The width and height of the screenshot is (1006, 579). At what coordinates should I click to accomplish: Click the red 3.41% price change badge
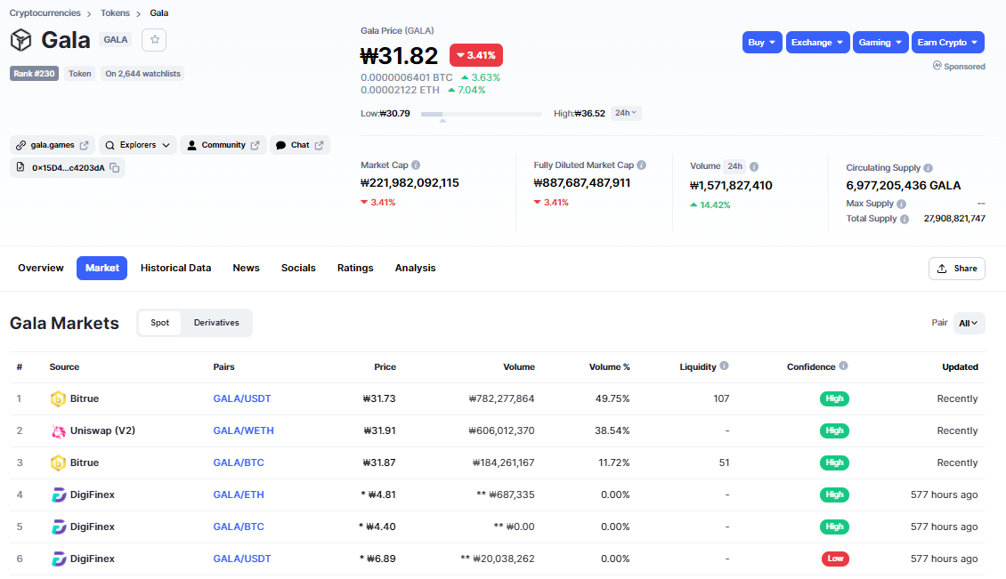tap(476, 55)
